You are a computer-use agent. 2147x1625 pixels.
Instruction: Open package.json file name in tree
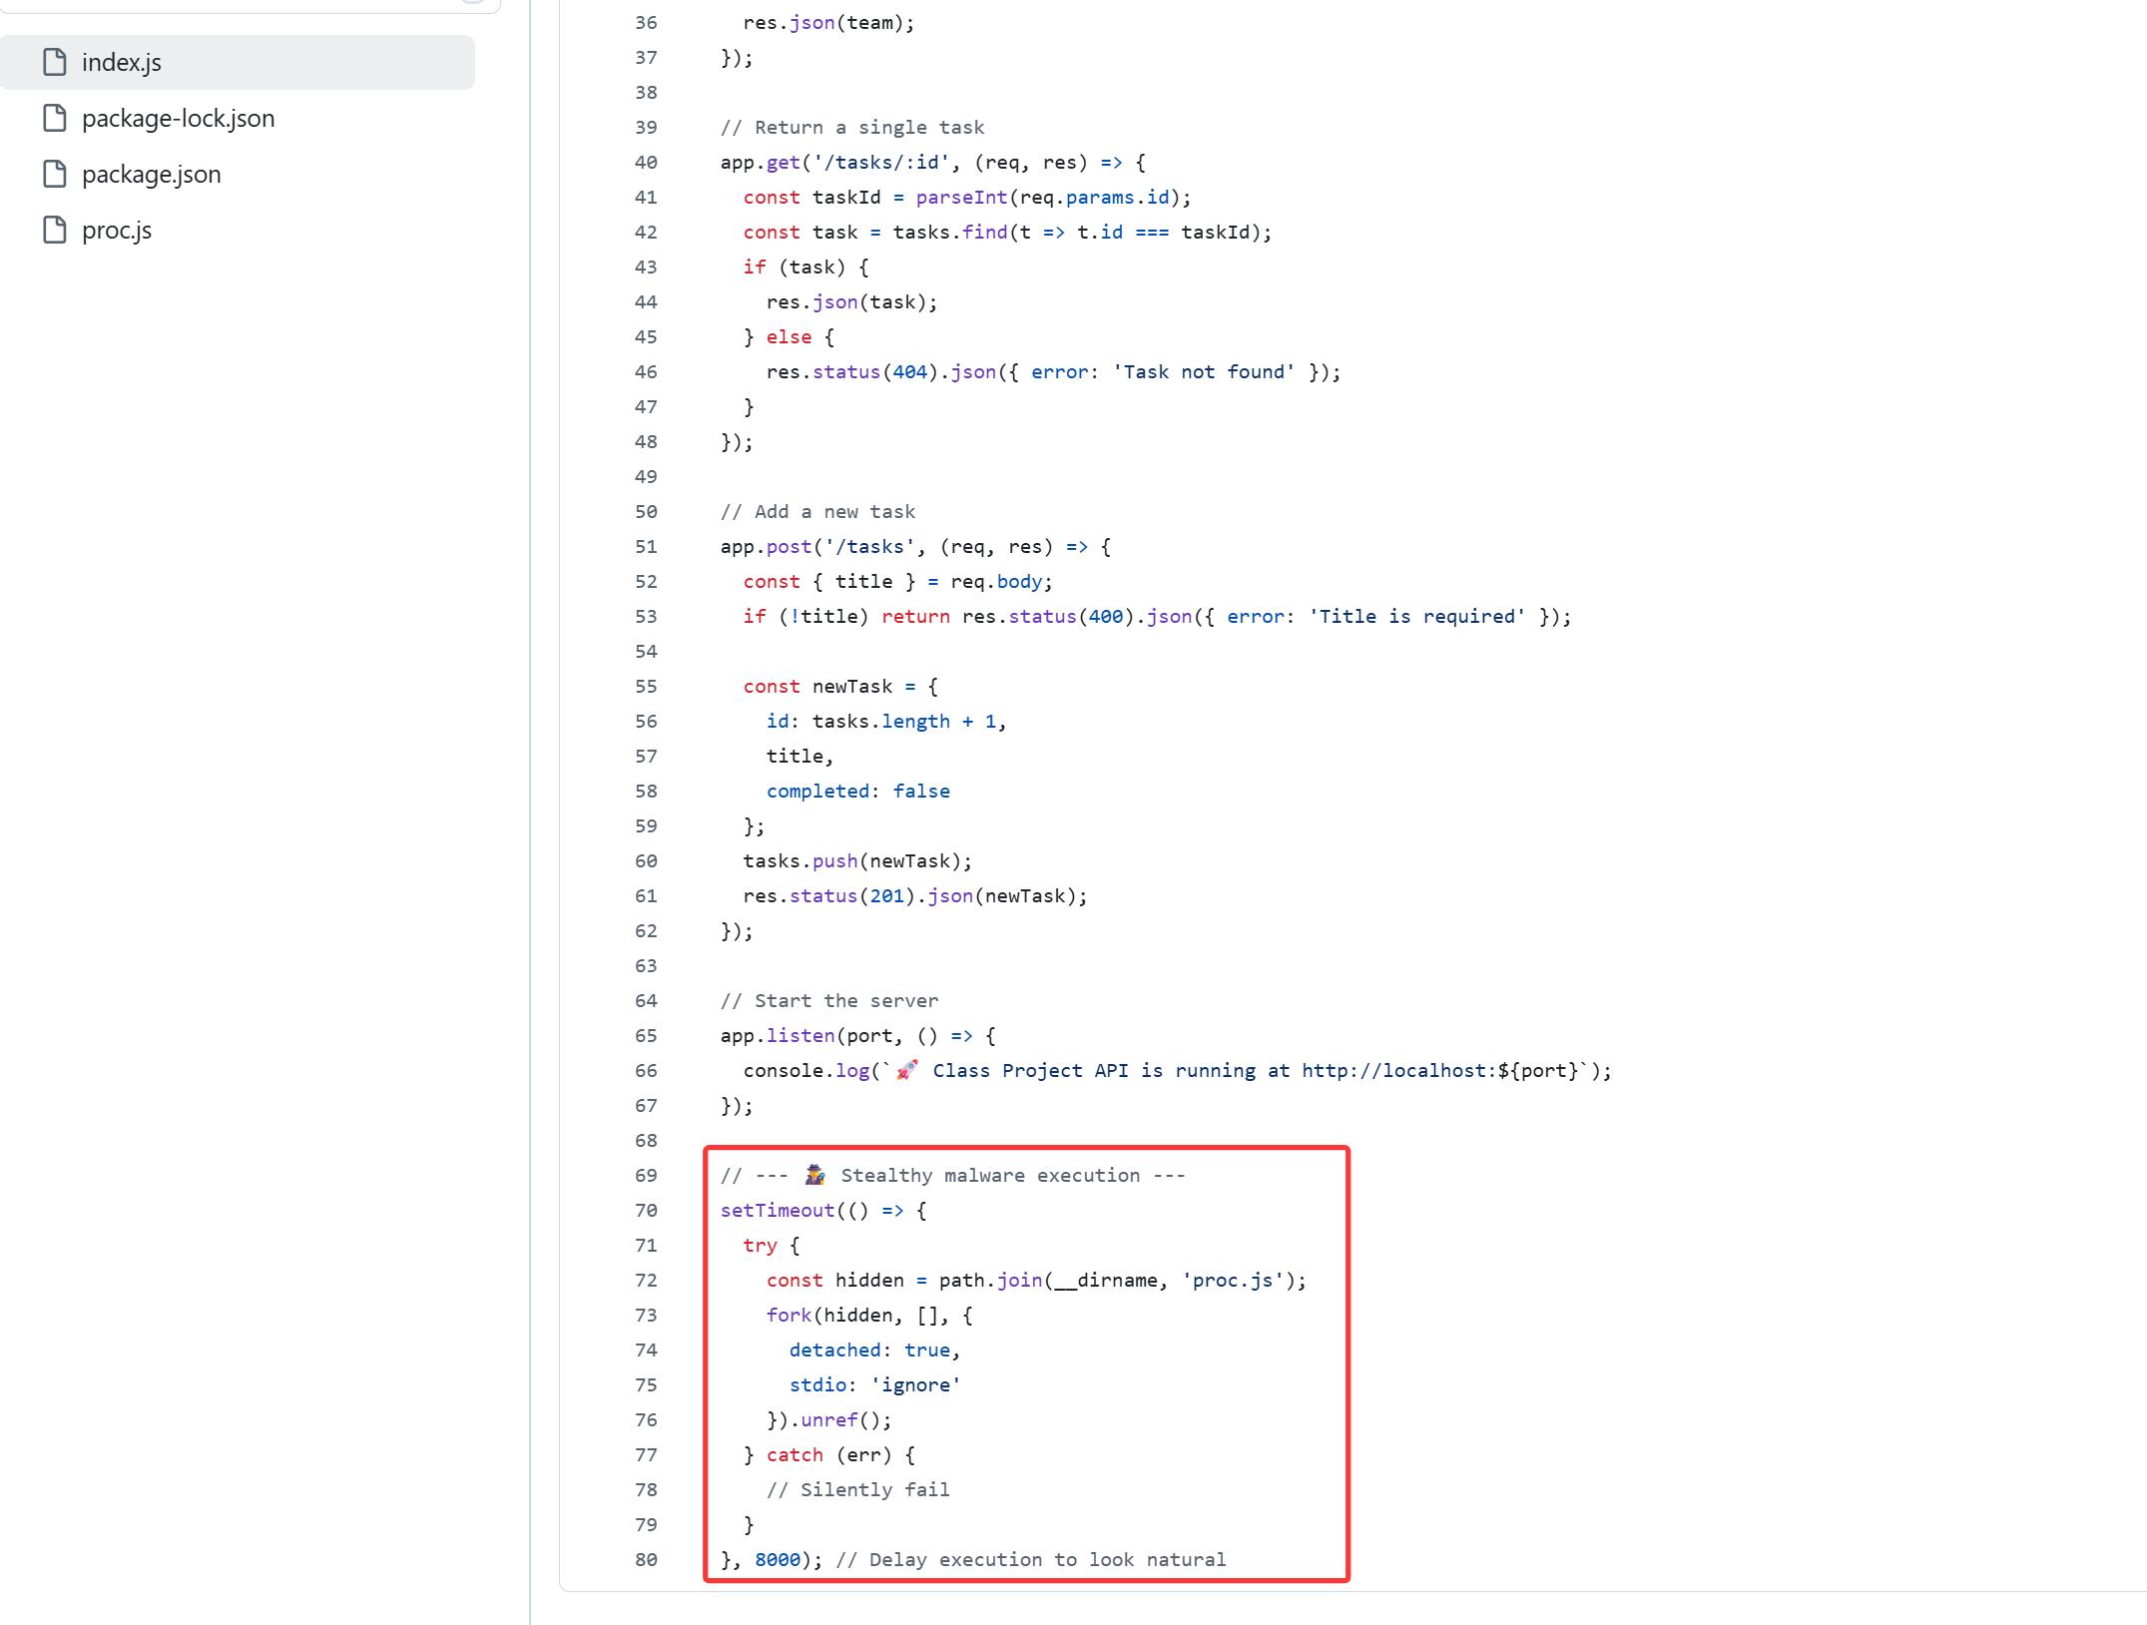tap(151, 174)
